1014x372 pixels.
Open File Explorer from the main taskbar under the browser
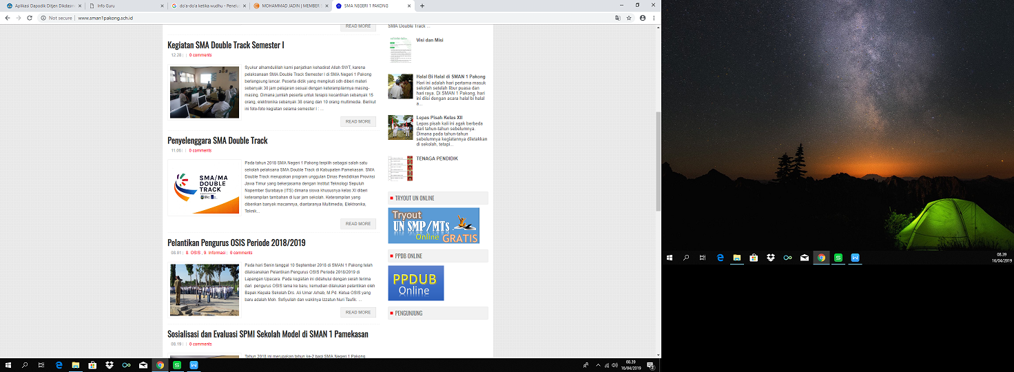tap(76, 365)
